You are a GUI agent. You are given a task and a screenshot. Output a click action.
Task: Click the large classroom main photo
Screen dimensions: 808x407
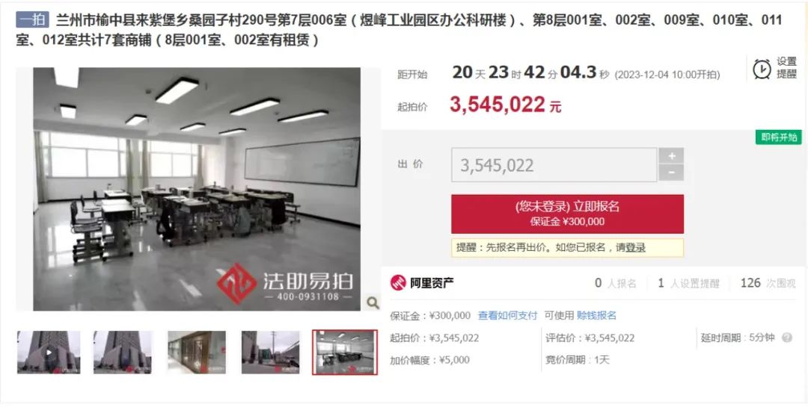(197, 189)
